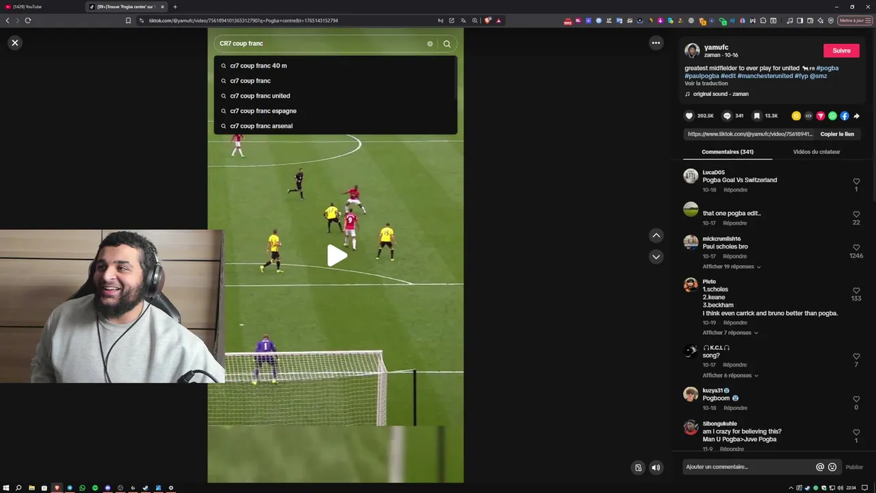Open the #manchesterunited hashtag link
The width and height of the screenshot is (876, 493).
point(765,76)
